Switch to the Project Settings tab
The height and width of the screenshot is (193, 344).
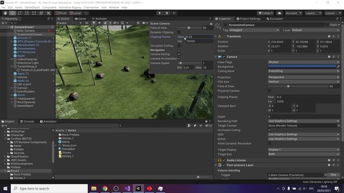[248, 19]
